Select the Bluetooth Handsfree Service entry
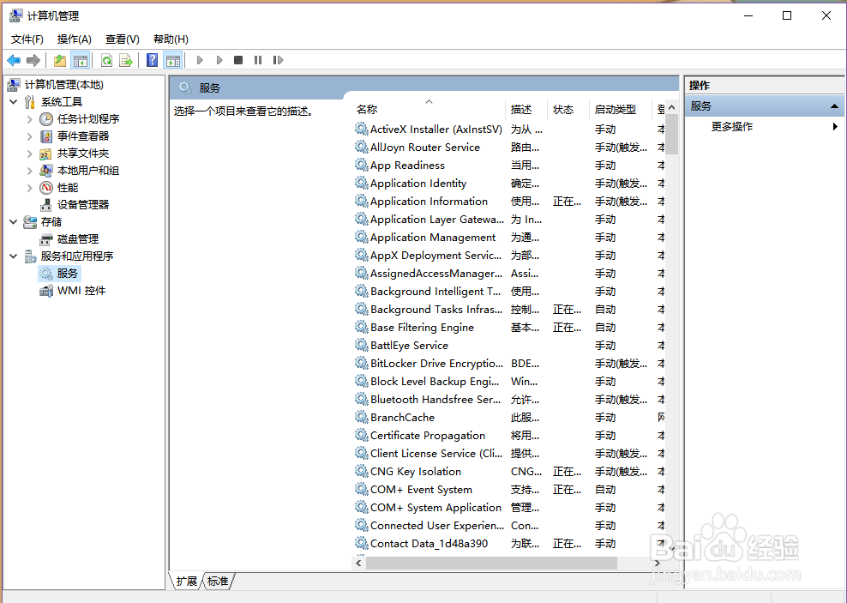This screenshot has width=847, height=603. point(433,399)
